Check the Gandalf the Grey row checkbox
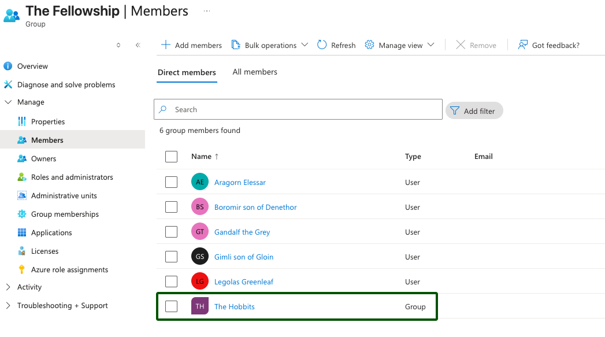This screenshot has height=337, width=605. [171, 232]
